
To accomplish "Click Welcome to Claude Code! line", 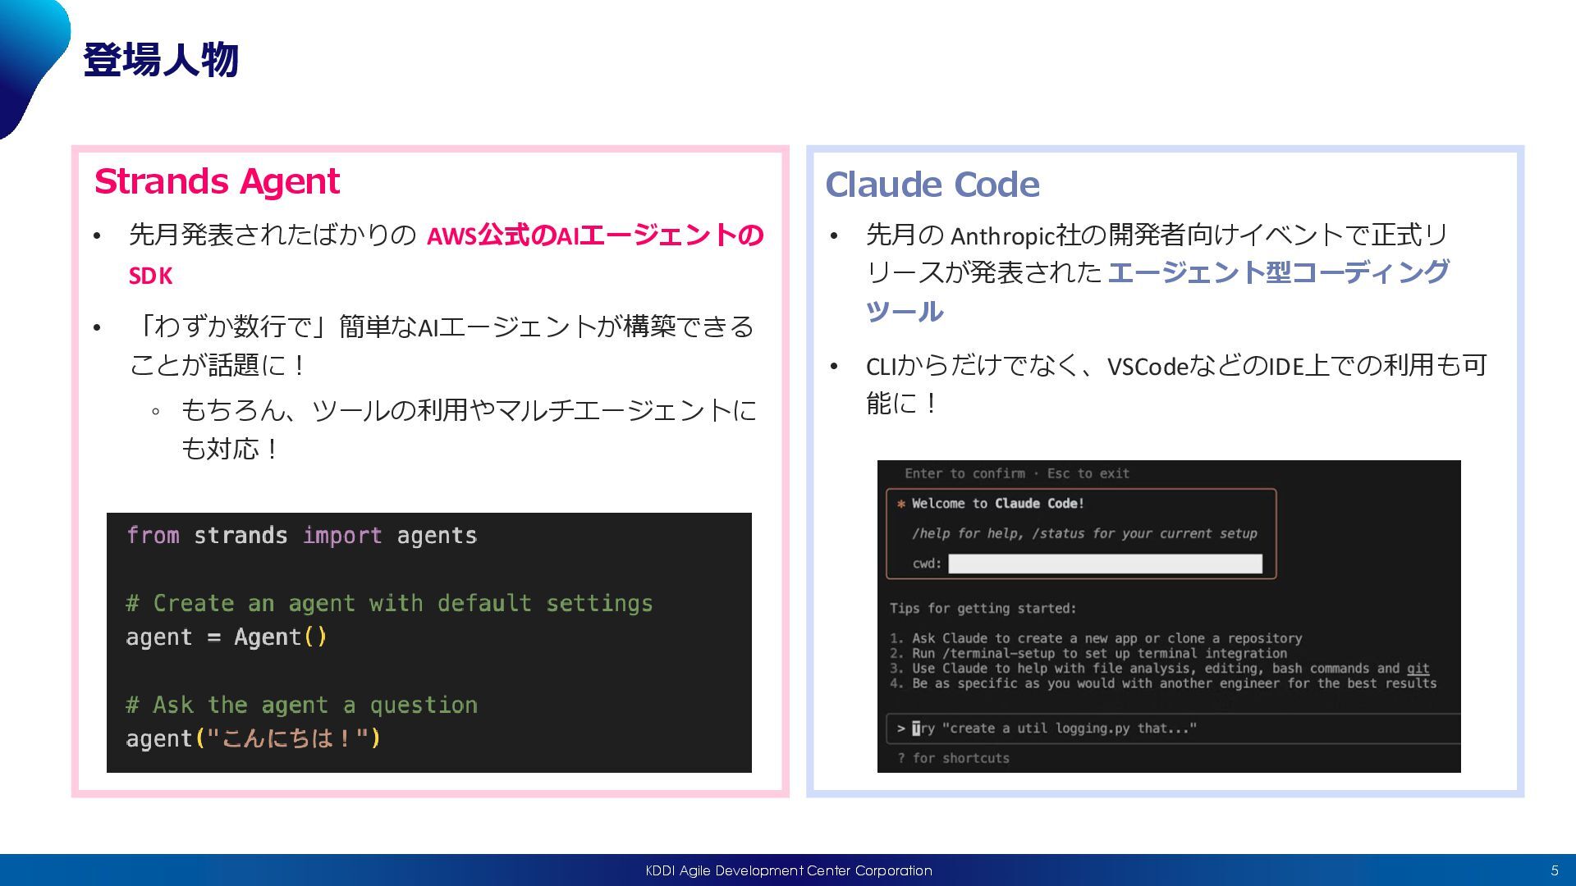I will (998, 504).
